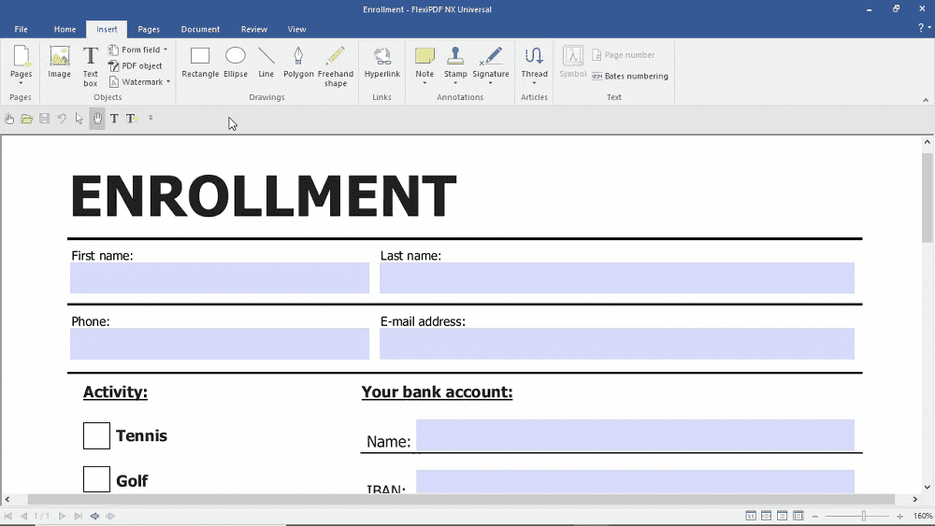Click the zoom slider handle

[863, 516]
